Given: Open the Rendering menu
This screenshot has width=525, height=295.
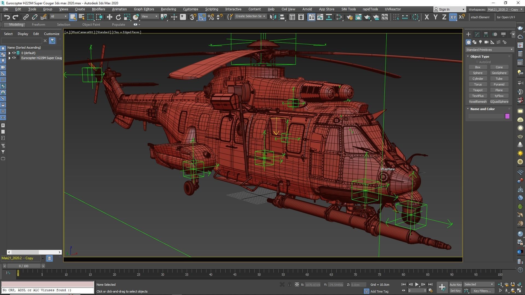Looking at the screenshot, I should 168,9.
